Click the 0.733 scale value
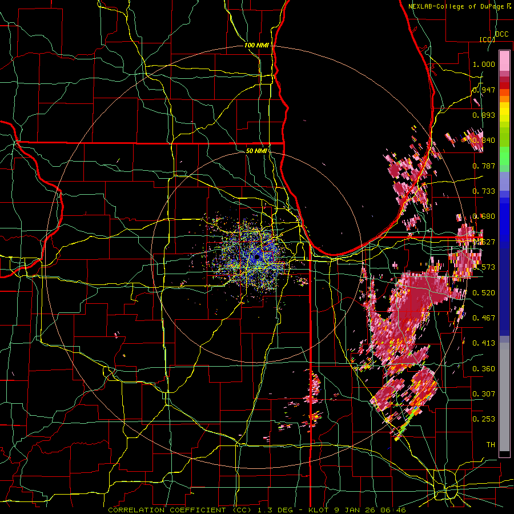The image size is (514, 514). (484, 191)
